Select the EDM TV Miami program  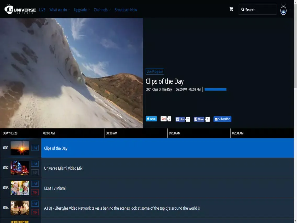coord(167,188)
